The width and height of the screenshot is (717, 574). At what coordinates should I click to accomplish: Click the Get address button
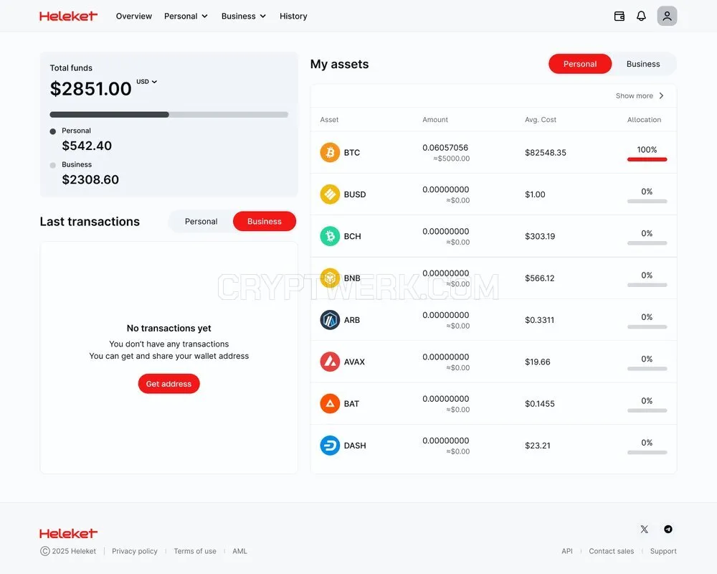pos(168,384)
